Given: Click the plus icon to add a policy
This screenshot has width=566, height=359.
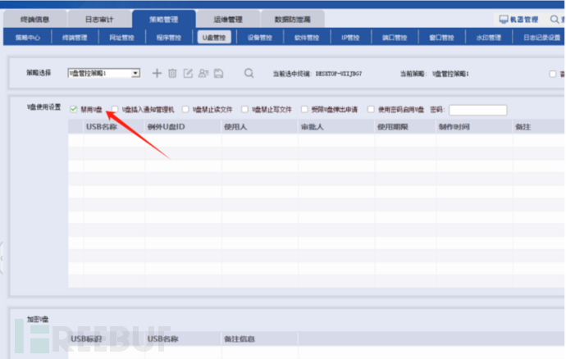Looking at the screenshot, I should tap(157, 73).
